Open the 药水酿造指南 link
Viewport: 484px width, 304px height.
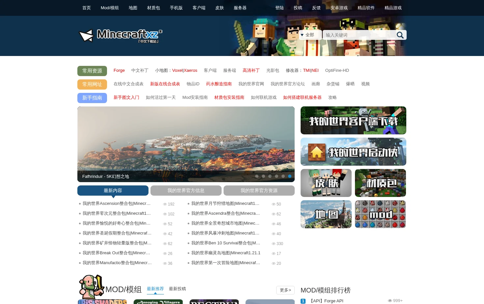pyautogui.click(x=219, y=84)
